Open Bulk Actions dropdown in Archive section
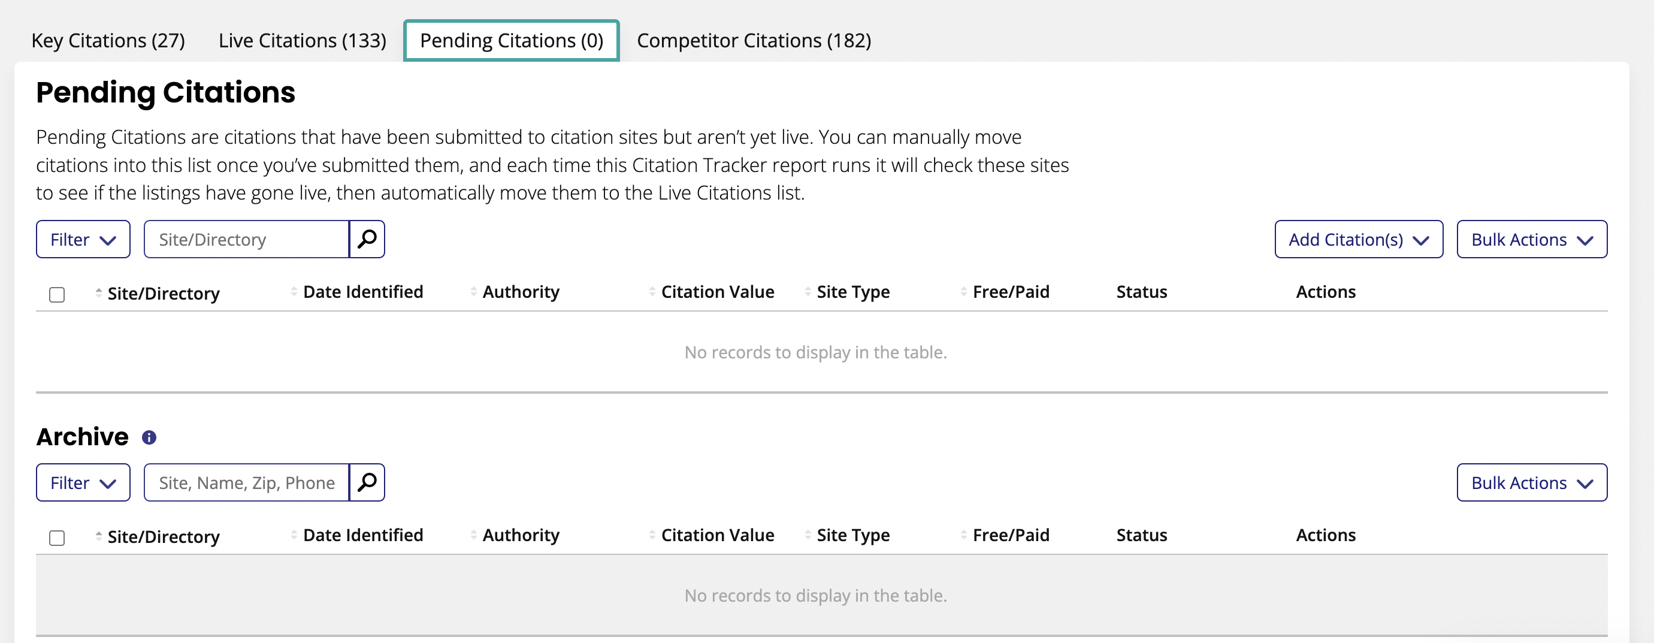The width and height of the screenshot is (1654, 643). tap(1532, 483)
